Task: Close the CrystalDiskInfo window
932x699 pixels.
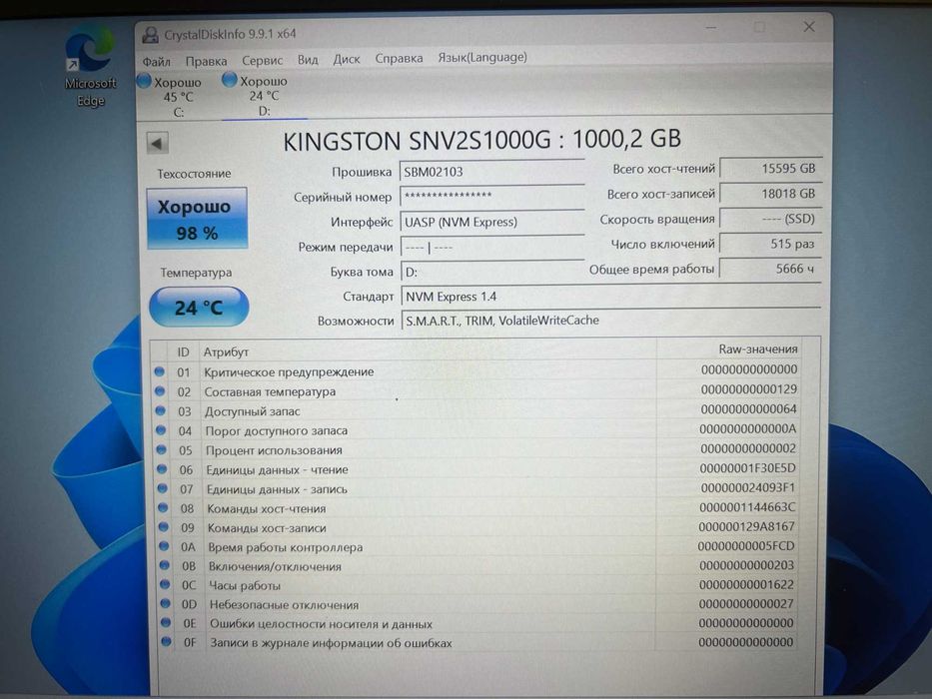Action: [x=809, y=27]
